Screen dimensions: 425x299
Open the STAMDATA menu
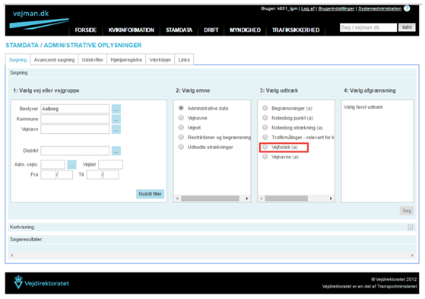pos(179,30)
